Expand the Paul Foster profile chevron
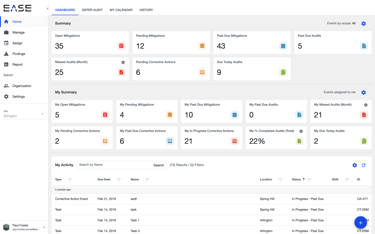This screenshot has height=234, width=375. coord(44,227)
